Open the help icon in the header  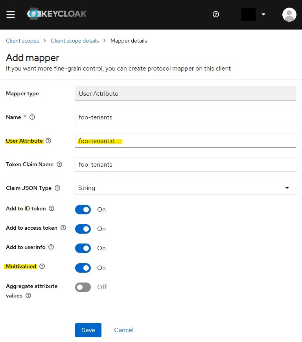click(x=215, y=14)
